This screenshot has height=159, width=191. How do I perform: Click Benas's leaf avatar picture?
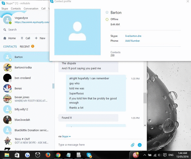[x=7, y=88]
